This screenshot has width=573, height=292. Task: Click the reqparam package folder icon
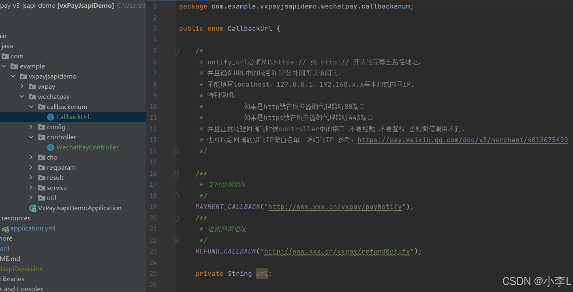[41, 167]
